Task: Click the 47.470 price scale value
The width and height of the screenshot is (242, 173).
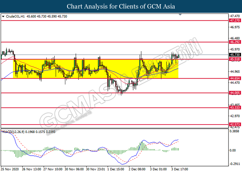Action: coord(235,16)
